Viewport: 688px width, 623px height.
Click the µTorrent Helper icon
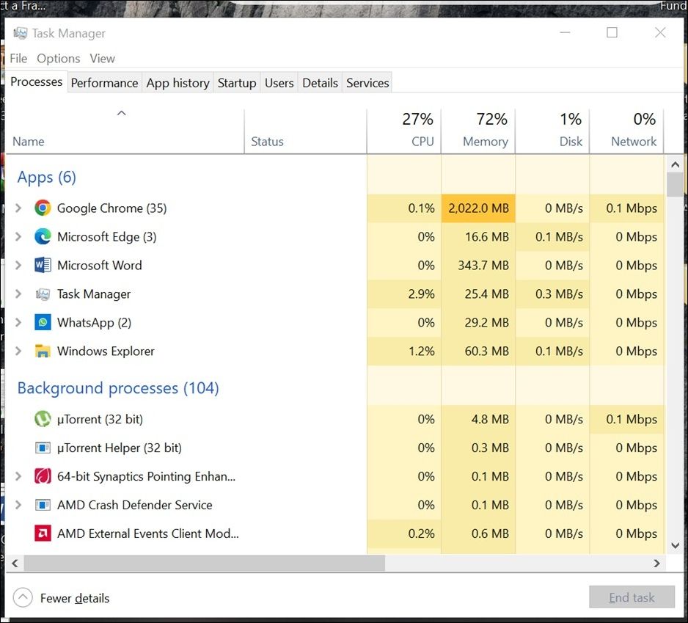point(43,448)
